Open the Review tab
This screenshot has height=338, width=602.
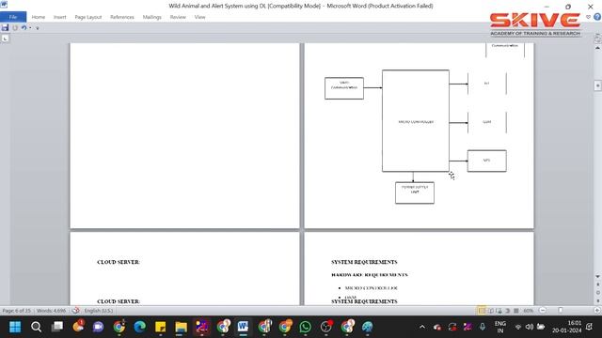tap(178, 17)
